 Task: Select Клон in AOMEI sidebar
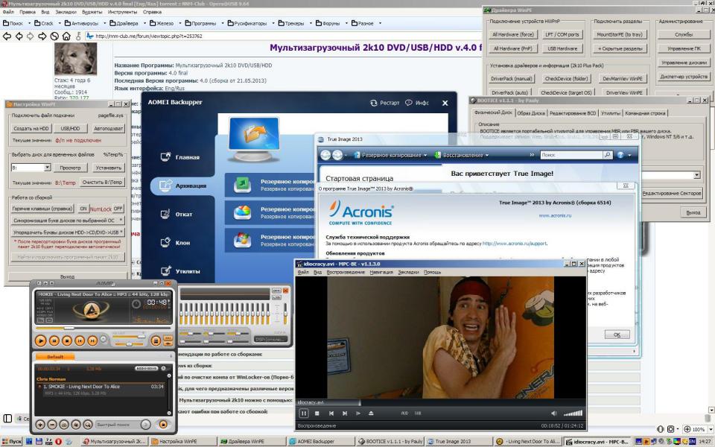[x=182, y=243]
